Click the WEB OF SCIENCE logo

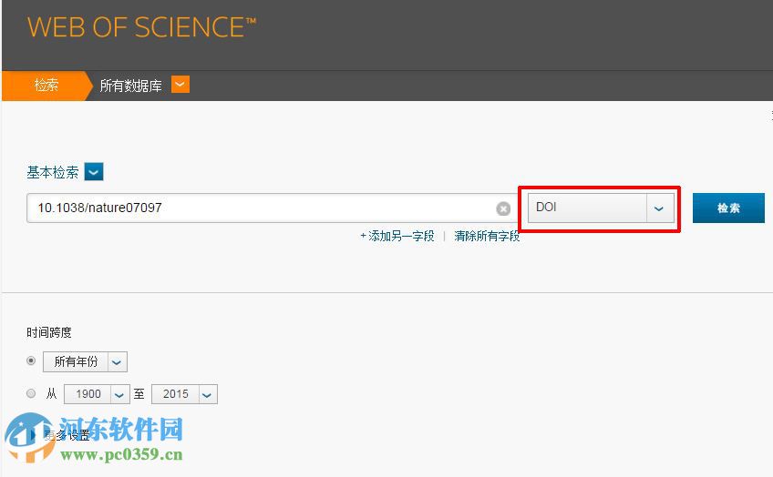tap(141, 27)
